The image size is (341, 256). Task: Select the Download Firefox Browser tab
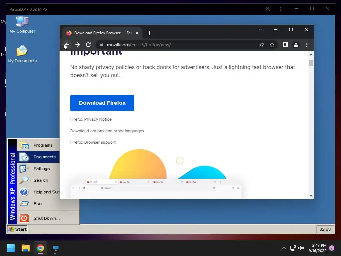pos(102,33)
